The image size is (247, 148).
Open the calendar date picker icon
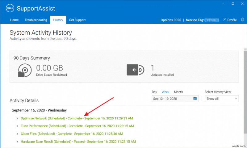(x=195, y=99)
